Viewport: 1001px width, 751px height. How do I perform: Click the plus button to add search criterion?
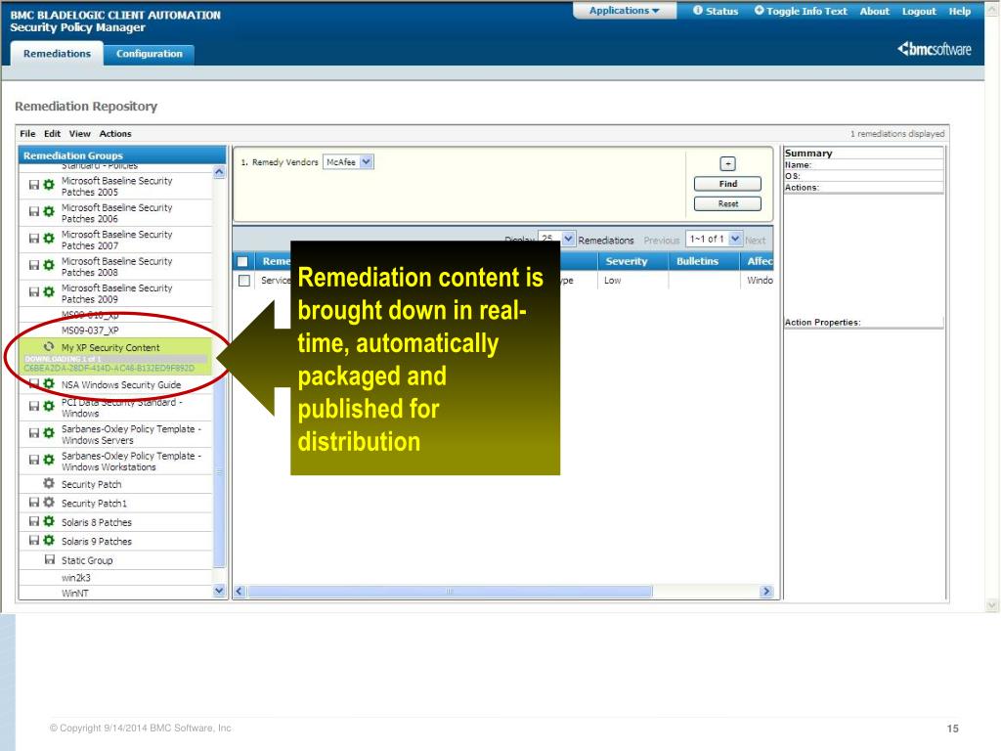(x=727, y=163)
